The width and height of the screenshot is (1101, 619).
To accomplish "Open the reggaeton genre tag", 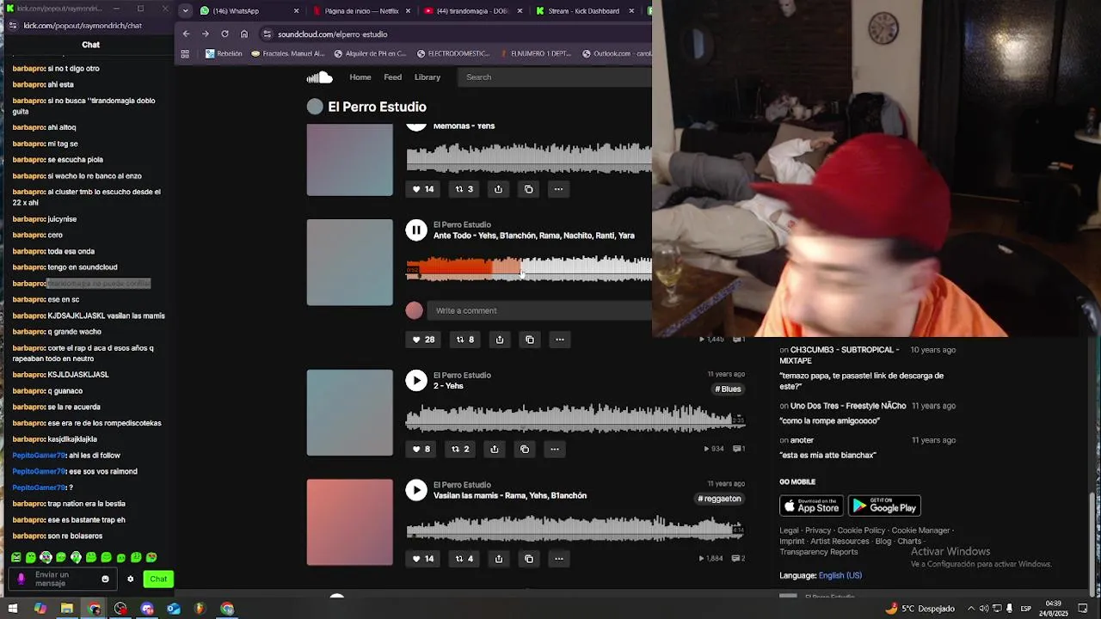I will (719, 499).
